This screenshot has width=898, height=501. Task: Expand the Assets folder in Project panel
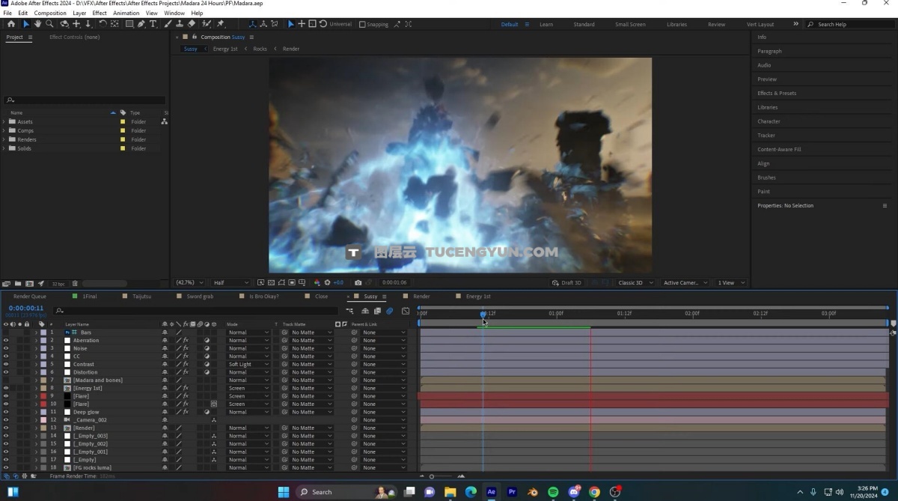pyautogui.click(x=4, y=121)
